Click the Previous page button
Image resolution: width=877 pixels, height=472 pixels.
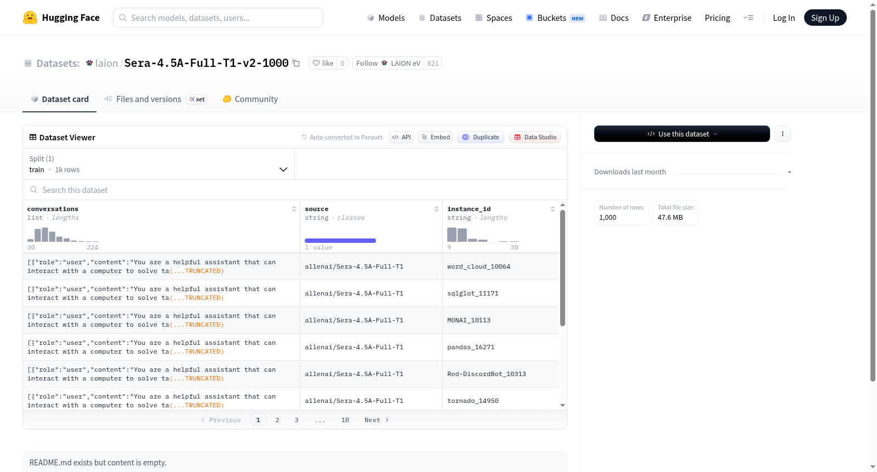point(221,420)
